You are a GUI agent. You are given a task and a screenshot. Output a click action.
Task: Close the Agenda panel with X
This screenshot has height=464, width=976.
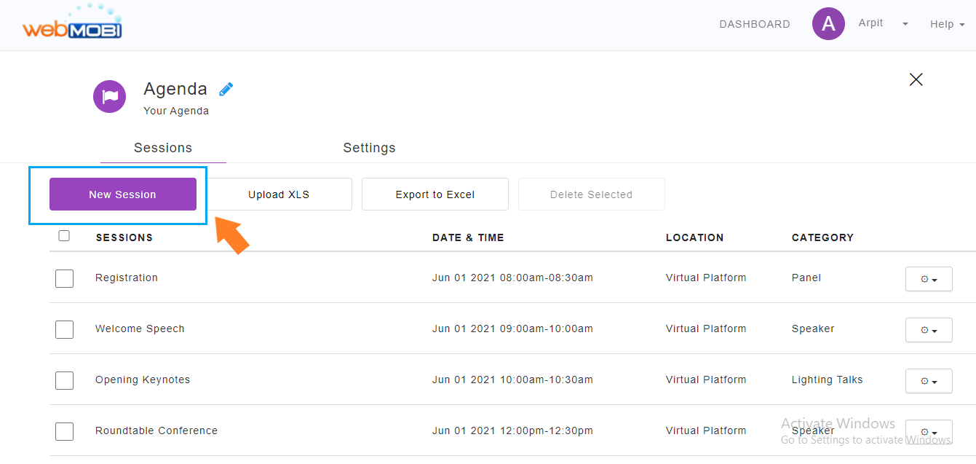pyautogui.click(x=916, y=79)
